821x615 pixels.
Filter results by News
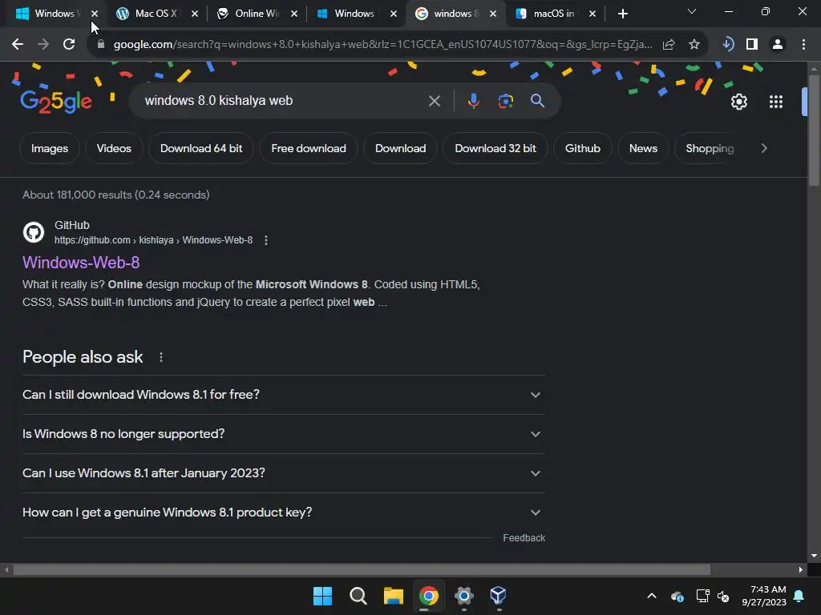643,148
